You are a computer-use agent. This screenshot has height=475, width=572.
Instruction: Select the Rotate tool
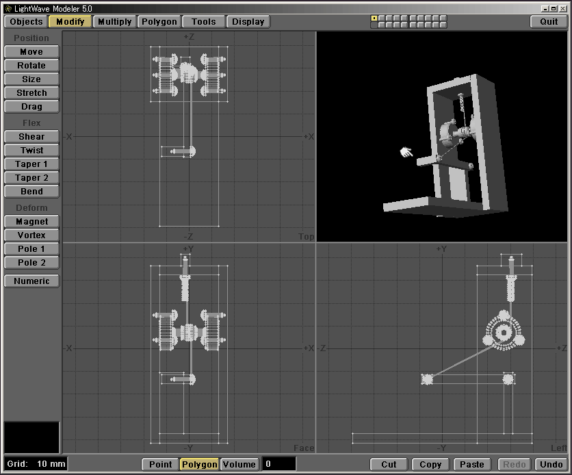pyautogui.click(x=31, y=66)
